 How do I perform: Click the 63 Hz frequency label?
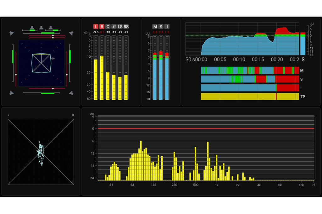tap(132, 185)
